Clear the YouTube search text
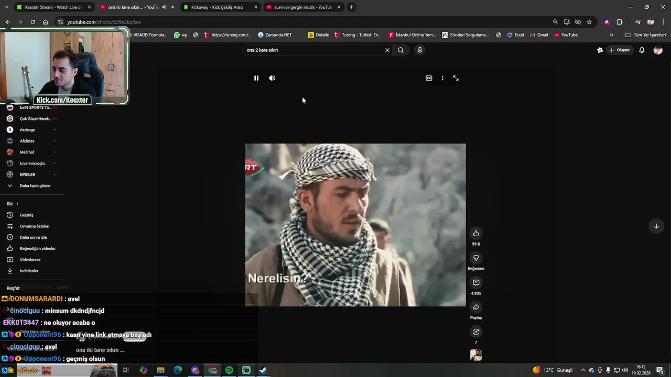This screenshot has height=377, width=671. [x=387, y=50]
